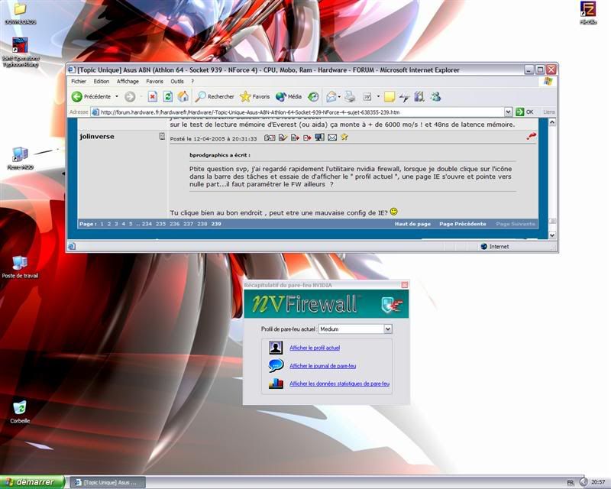Open browsing history with the clock-globe icon
The height and width of the screenshot is (489, 611).
click(x=313, y=96)
